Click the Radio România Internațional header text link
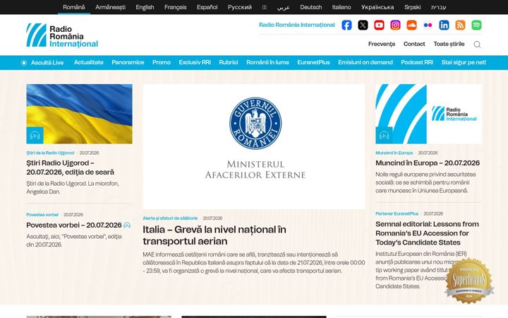The image size is (508, 318). pos(297,25)
